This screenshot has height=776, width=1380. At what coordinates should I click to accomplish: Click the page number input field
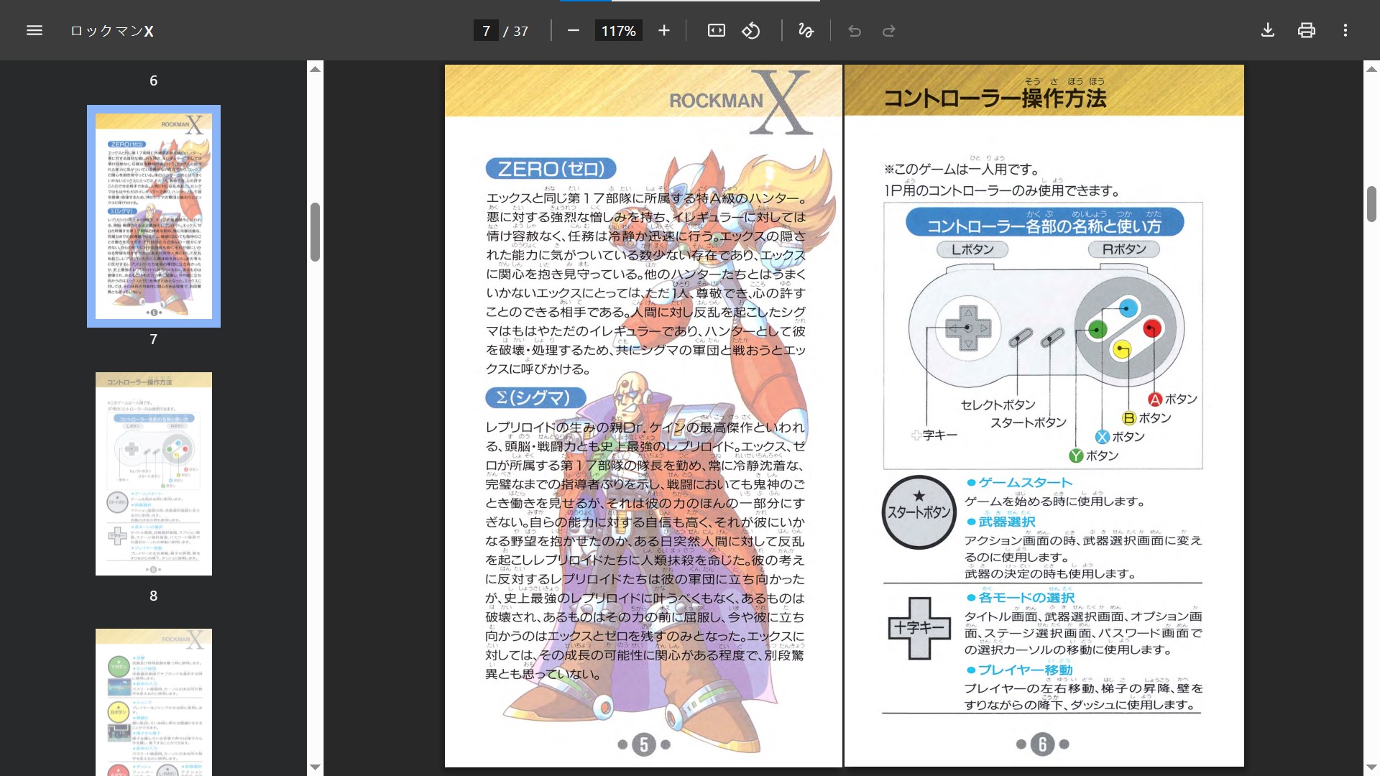486,31
